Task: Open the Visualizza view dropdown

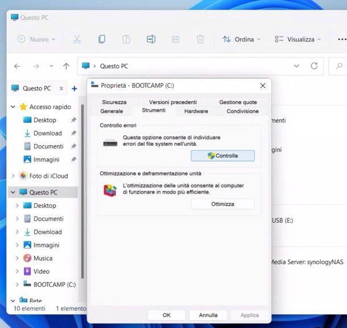Action: click(x=298, y=39)
